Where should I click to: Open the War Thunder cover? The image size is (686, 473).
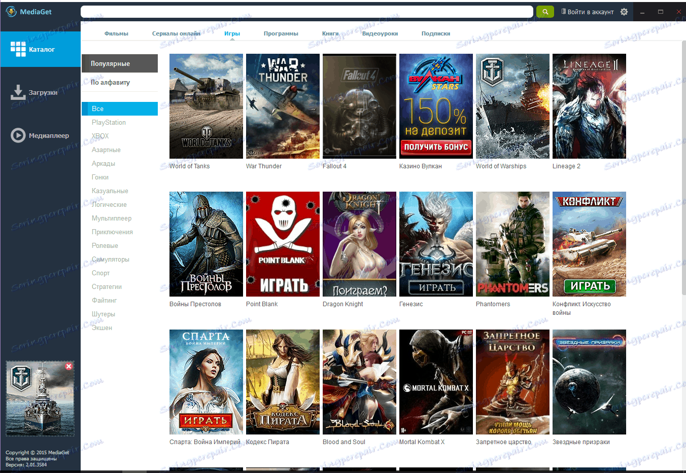283,106
